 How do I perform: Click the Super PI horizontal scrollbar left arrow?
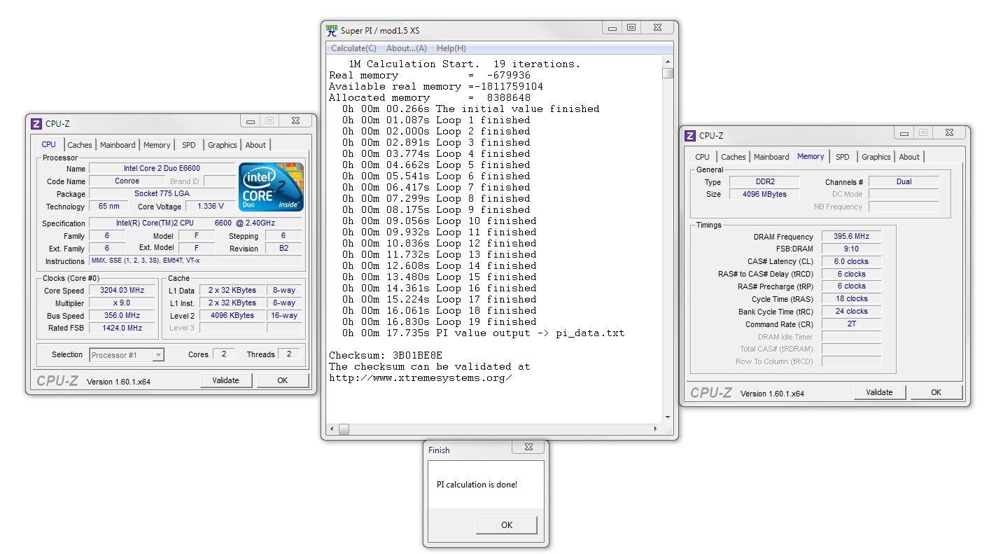332,429
